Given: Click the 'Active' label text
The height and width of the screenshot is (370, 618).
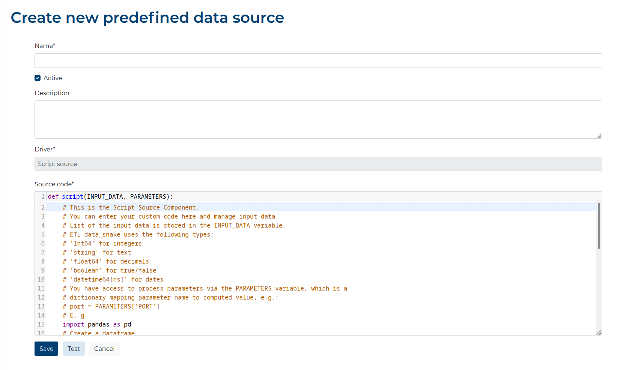Looking at the screenshot, I should coord(53,78).
